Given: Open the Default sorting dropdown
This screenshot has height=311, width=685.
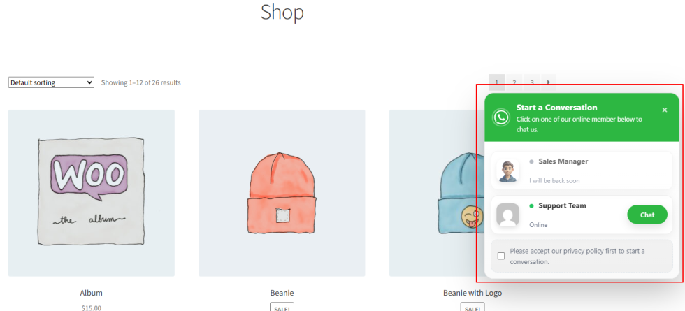Looking at the screenshot, I should click(x=51, y=82).
